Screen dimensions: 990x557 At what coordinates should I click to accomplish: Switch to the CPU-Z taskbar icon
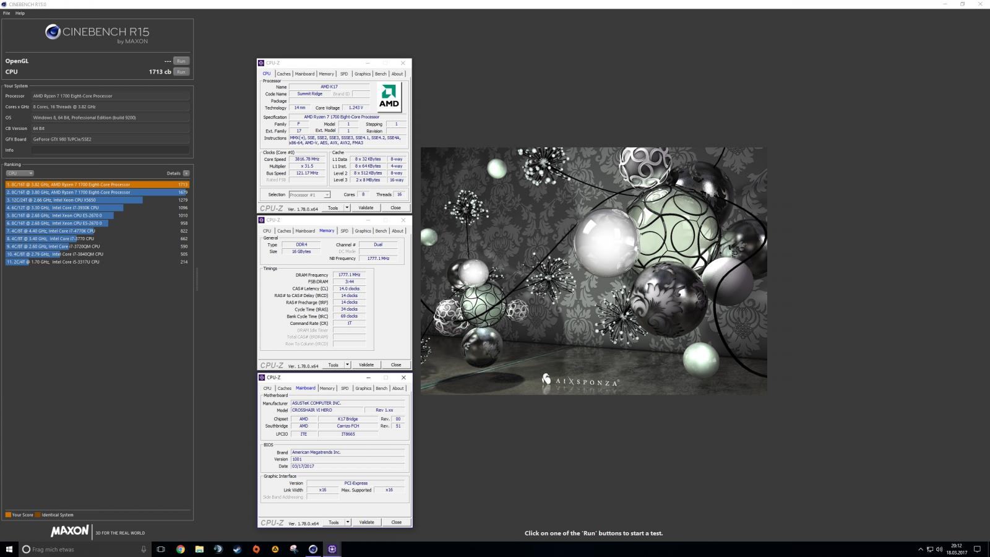(332, 549)
